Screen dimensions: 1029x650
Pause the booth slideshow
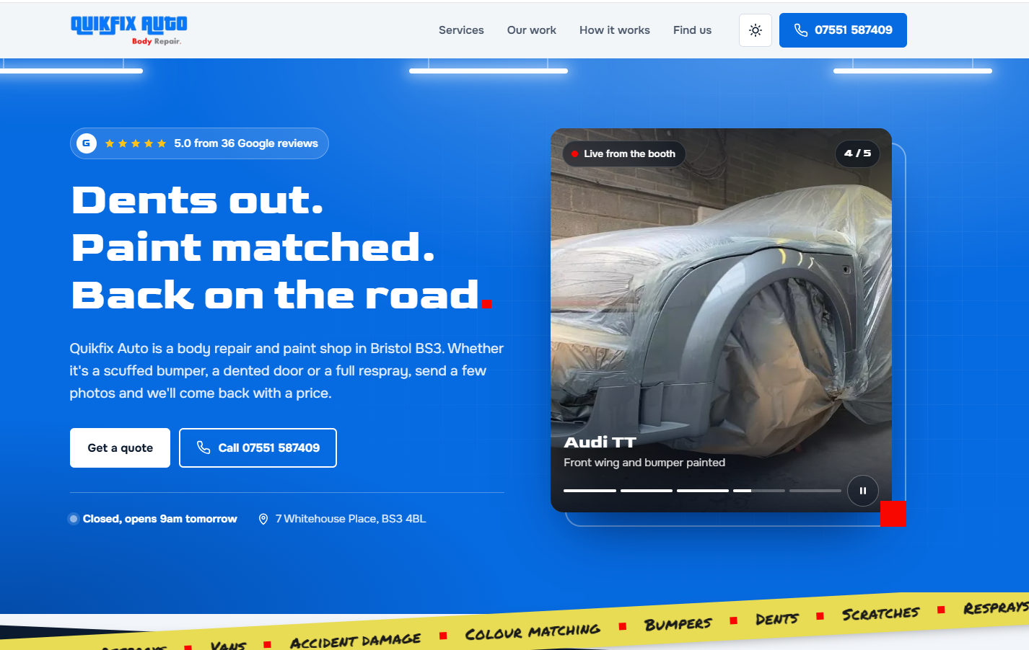pos(862,491)
